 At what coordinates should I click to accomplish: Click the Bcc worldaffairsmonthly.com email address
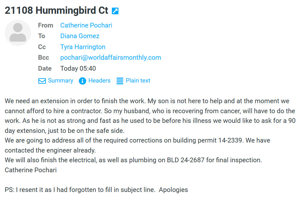click(x=110, y=58)
